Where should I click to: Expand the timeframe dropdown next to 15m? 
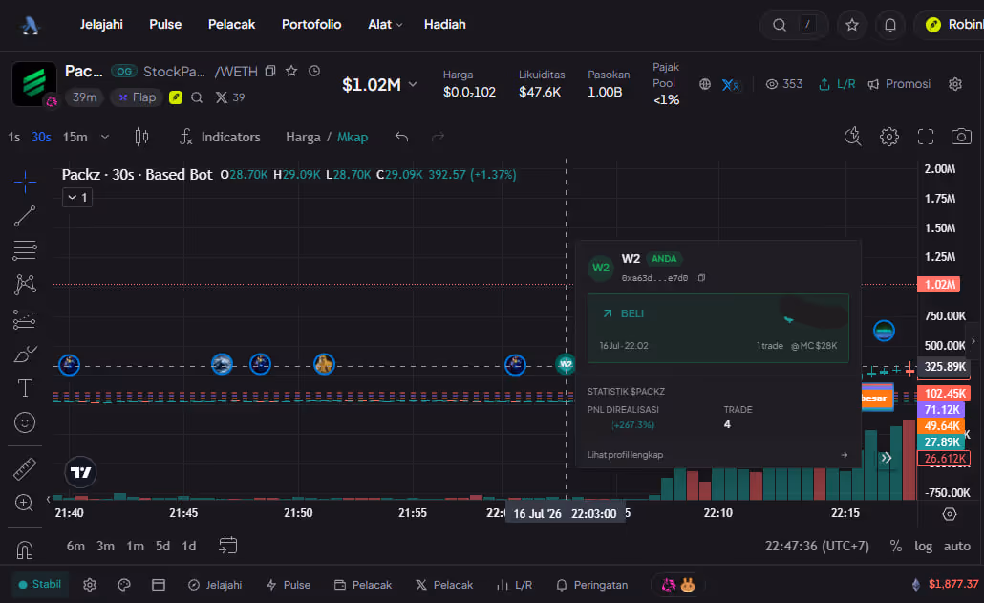point(105,137)
